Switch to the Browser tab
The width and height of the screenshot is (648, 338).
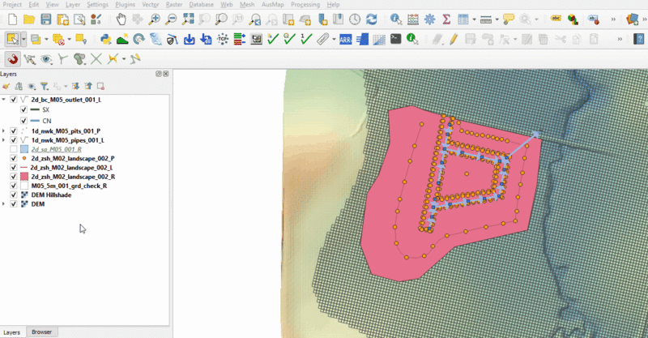coord(41,332)
